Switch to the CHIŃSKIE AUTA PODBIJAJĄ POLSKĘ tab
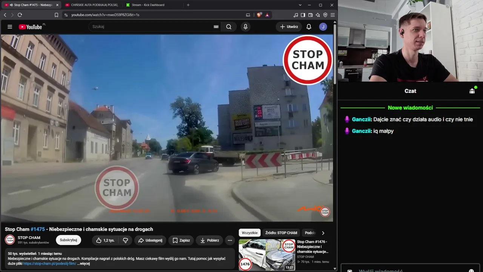483x272 pixels. pos(91,5)
